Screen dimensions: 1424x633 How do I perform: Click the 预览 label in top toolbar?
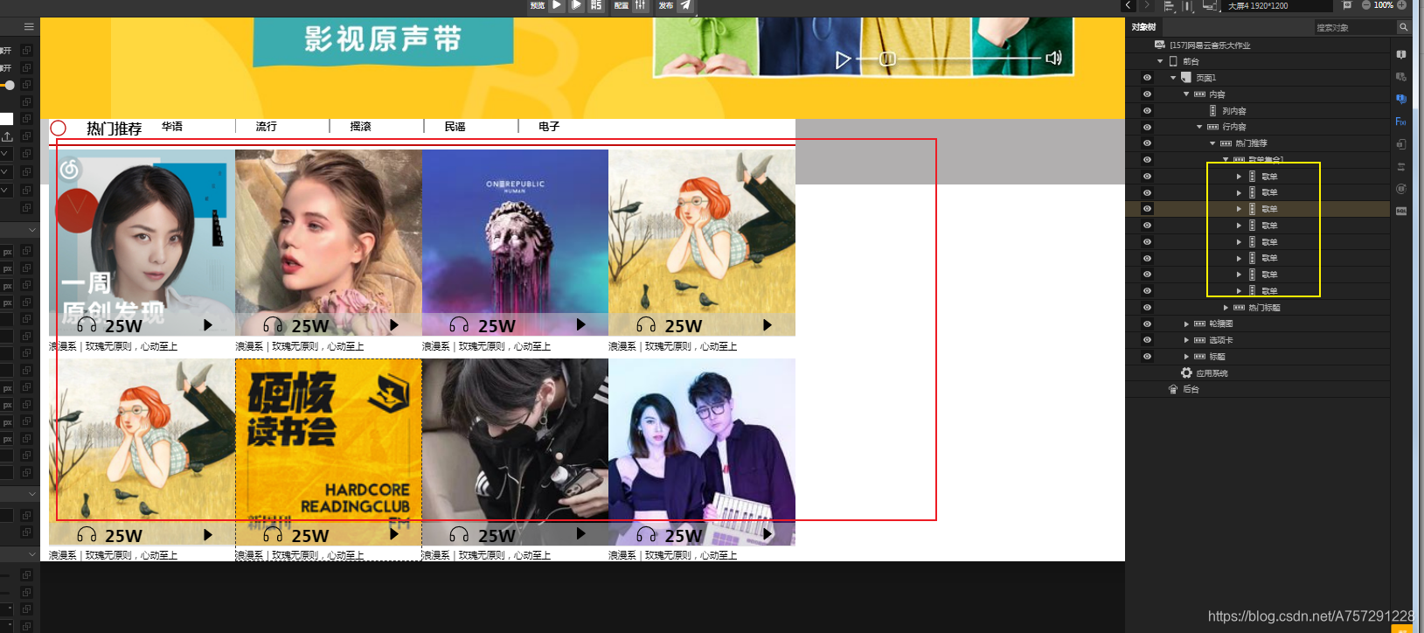coord(538,5)
